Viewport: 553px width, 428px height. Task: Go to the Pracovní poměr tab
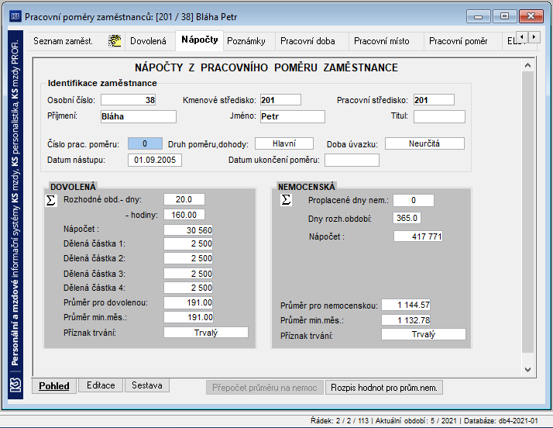click(459, 41)
